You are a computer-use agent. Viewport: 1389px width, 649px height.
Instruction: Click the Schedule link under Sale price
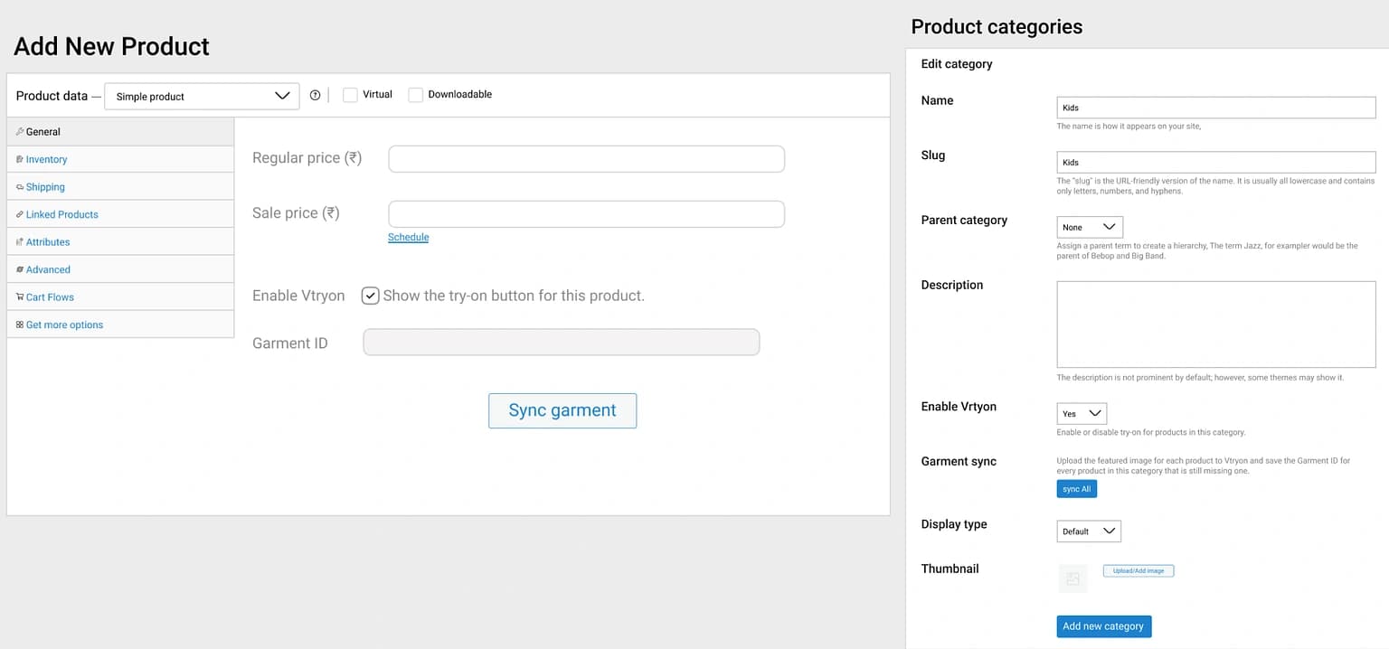click(408, 237)
